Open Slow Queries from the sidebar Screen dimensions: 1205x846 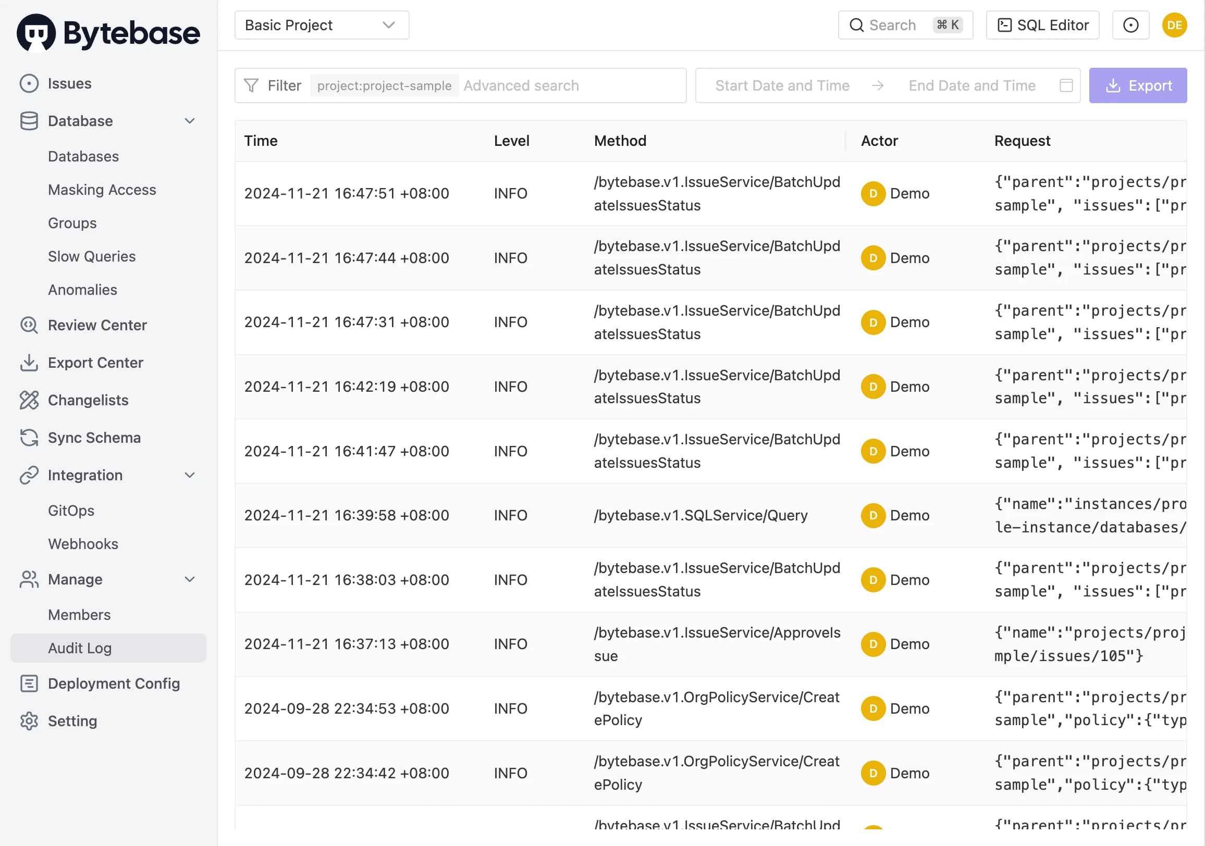[91, 256]
